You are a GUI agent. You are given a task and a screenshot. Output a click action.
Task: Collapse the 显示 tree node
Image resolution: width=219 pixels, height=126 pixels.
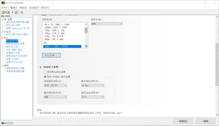tap(2, 38)
